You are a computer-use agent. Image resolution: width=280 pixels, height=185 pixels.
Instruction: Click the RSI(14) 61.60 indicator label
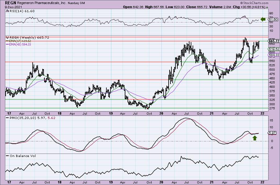click(x=21, y=11)
